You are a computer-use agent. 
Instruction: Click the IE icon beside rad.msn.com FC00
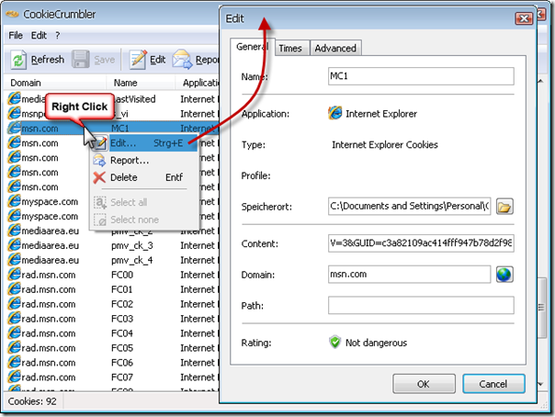point(14,275)
